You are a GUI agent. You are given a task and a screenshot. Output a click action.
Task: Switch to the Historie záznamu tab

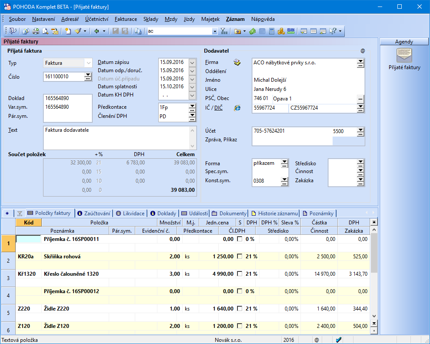(x=274, y=213)
